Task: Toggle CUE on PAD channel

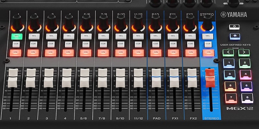Action: point(156,44)
